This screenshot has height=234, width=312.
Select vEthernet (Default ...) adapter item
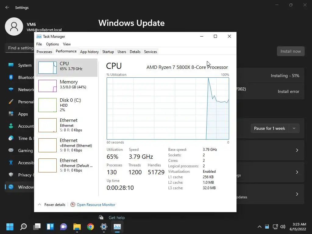tap(66, 165)
